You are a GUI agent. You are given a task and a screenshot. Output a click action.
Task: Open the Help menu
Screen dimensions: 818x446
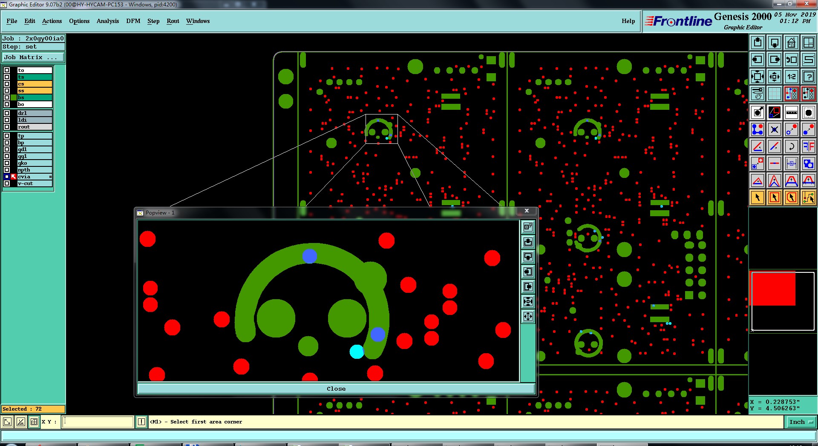tap(628, 21)
